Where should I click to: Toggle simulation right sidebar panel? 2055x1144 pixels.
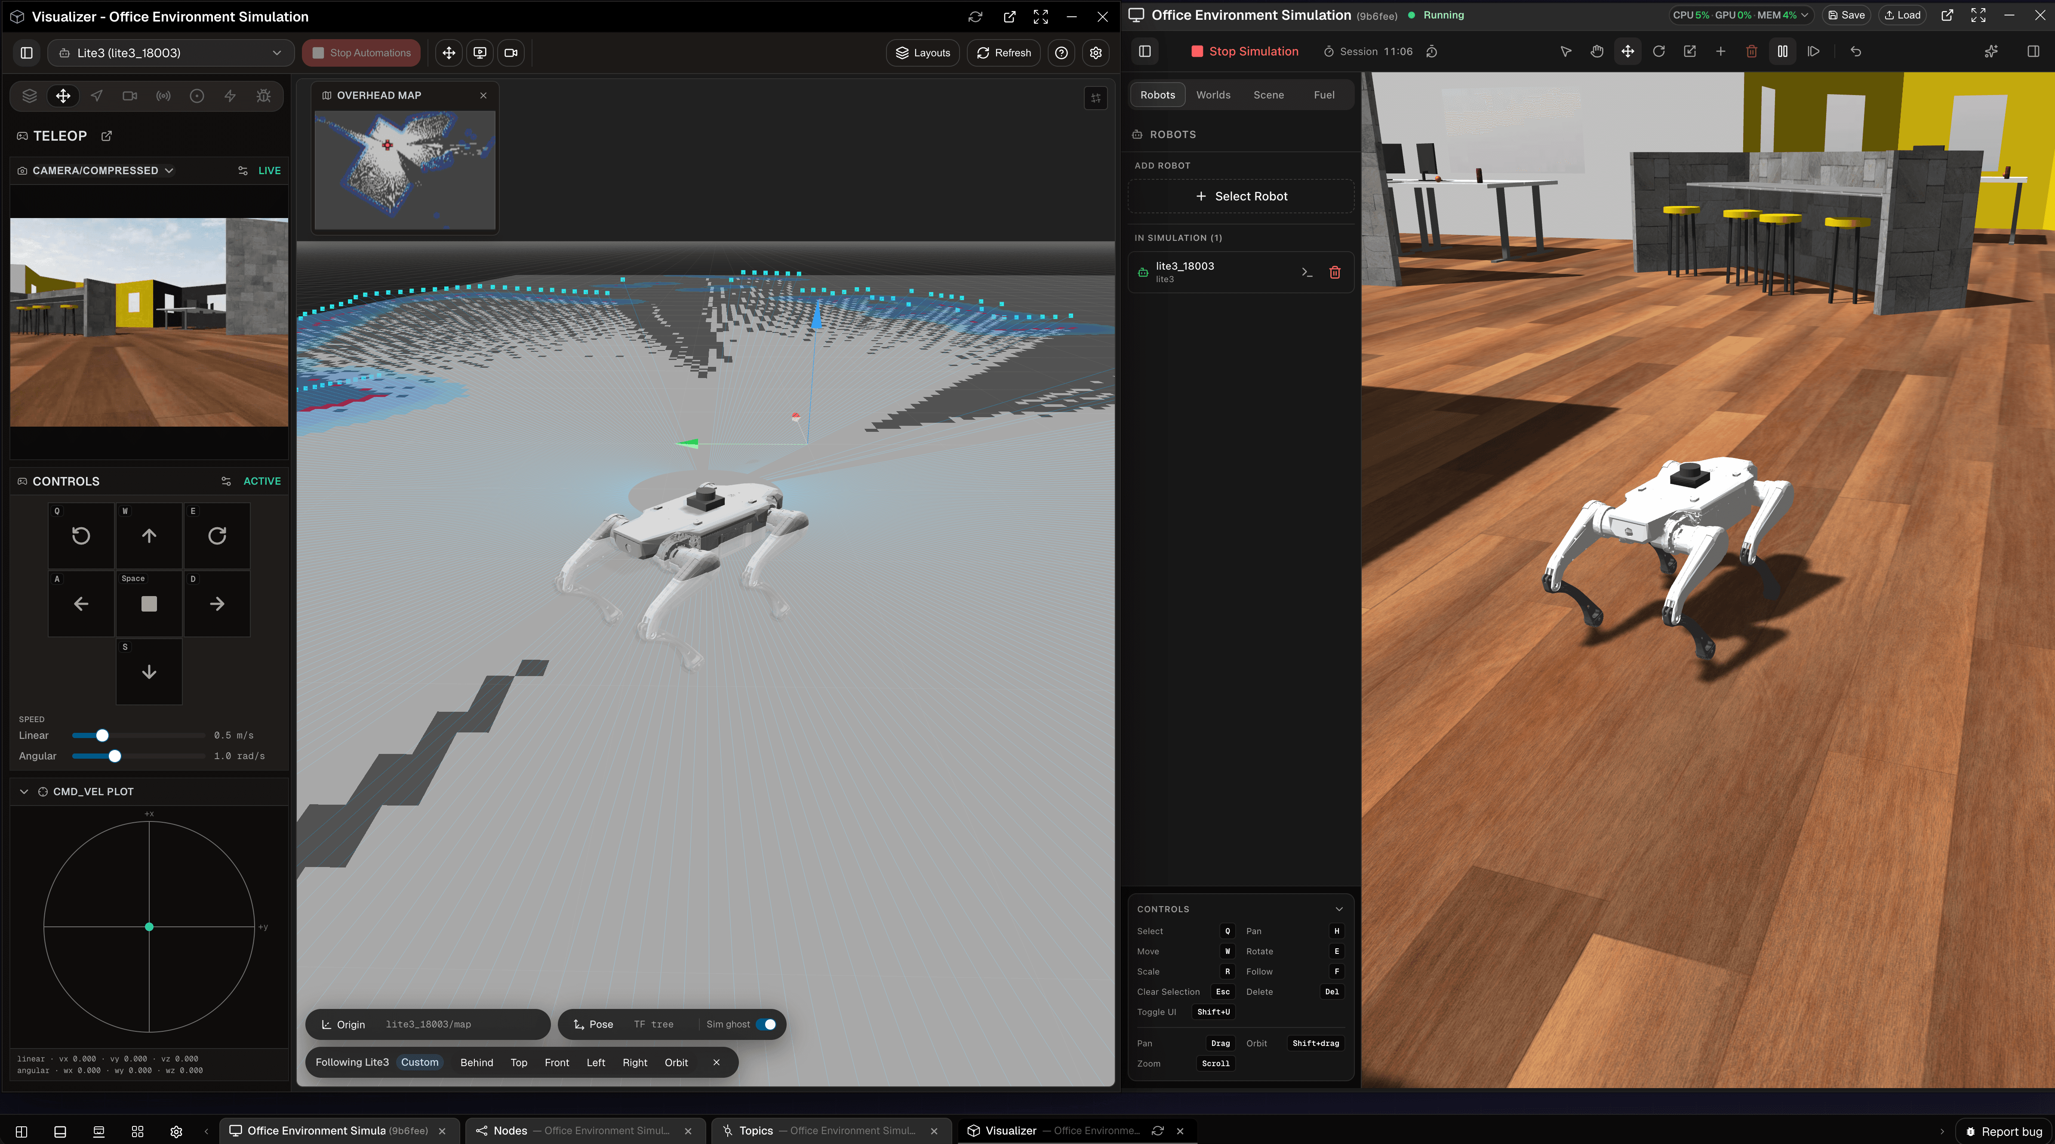coord(2033,51)
